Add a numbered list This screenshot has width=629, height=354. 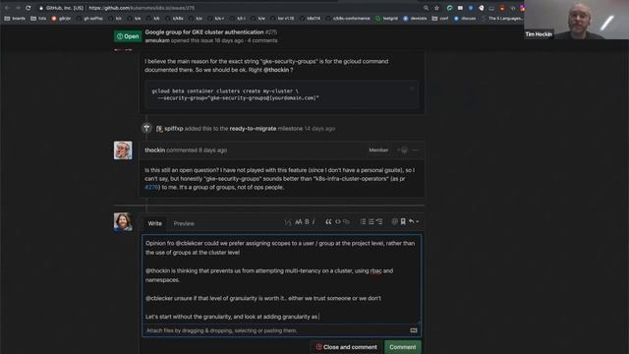[372, 221]
